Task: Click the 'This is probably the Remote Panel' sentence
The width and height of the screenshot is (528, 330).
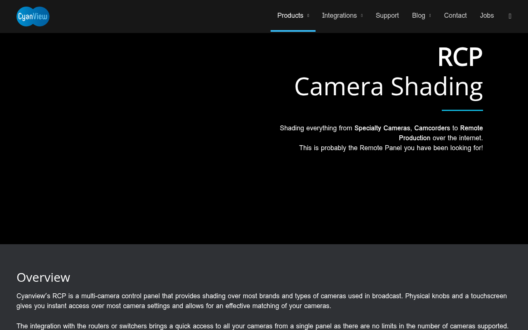Action: tap(391, 148)
